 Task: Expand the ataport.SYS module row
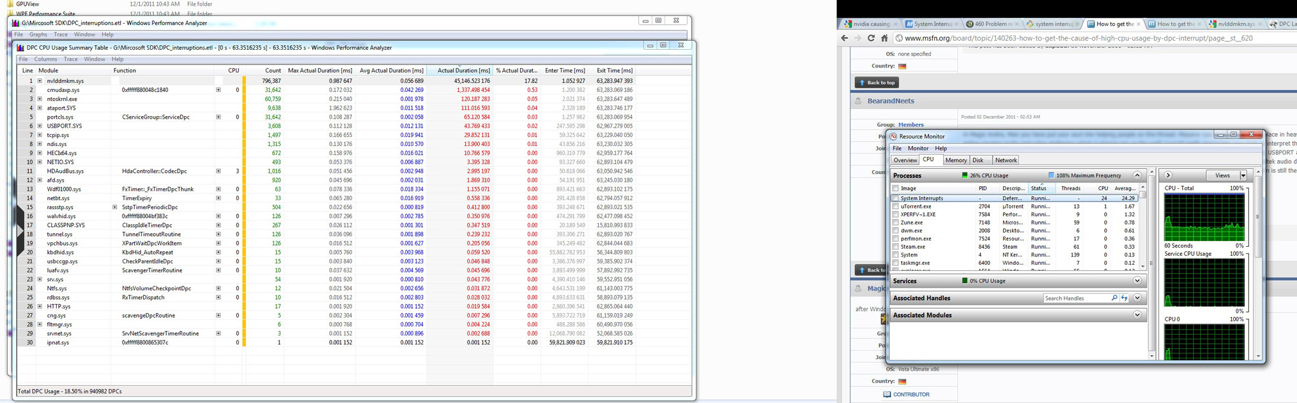[40, 108]
